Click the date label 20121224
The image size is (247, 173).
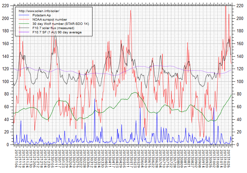coord(45,159)
